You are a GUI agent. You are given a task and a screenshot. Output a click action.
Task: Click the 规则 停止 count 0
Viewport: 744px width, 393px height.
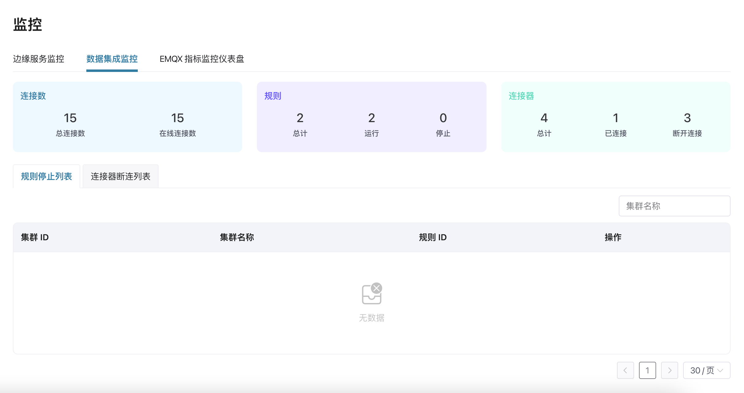point(443,118)
